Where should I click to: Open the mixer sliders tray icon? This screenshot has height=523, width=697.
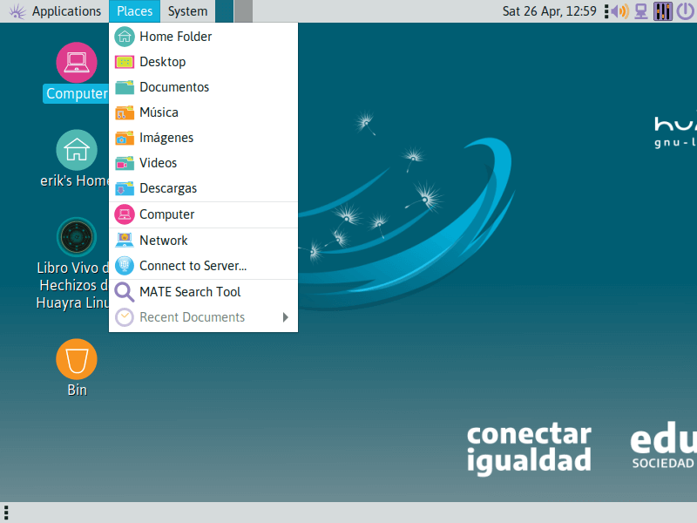[662, 11]
